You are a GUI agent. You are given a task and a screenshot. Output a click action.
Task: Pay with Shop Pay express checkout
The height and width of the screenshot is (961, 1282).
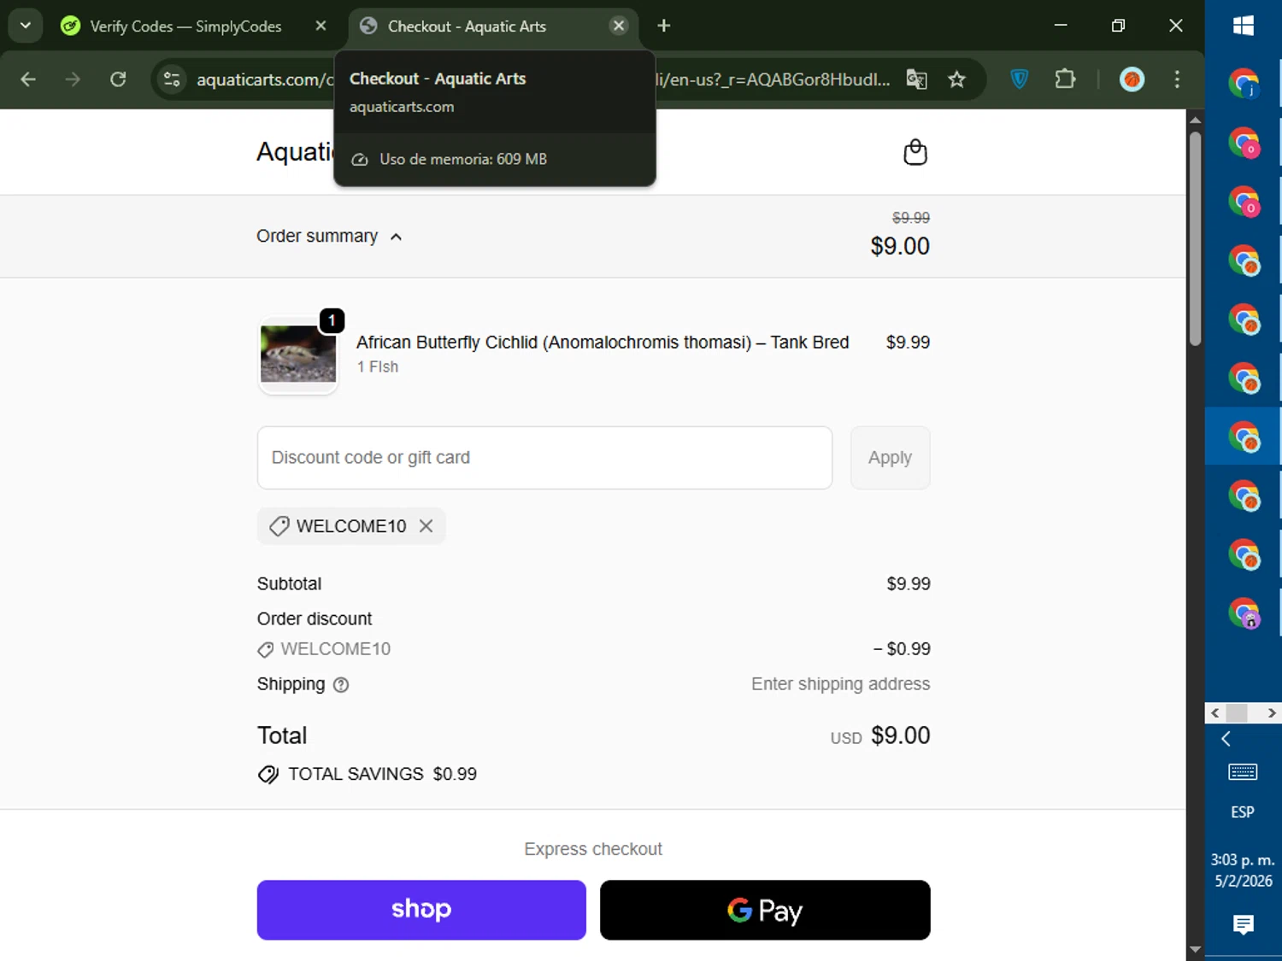coord(421,910)
